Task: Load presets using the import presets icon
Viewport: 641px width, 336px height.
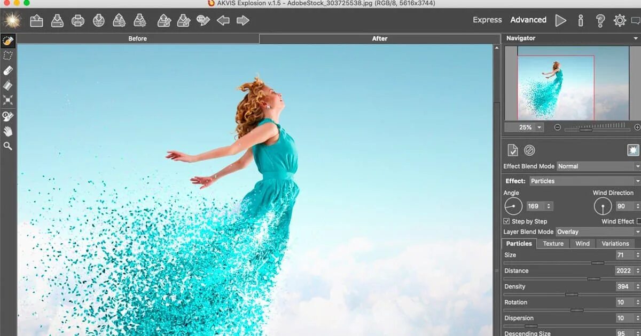Action: click(119, 21)
